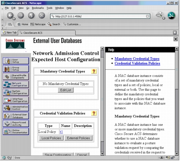Open the Home bookmark button
The image size is (180, 161).
pos(23,24)
